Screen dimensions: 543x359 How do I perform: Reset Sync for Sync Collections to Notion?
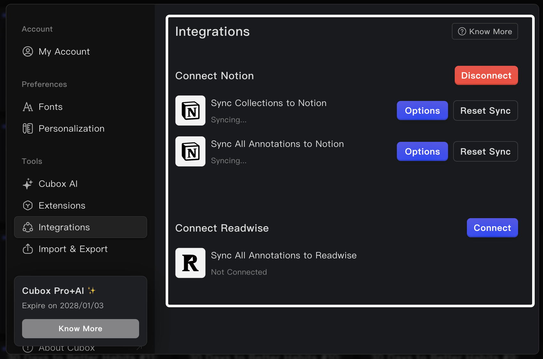[x=485, y=111]
